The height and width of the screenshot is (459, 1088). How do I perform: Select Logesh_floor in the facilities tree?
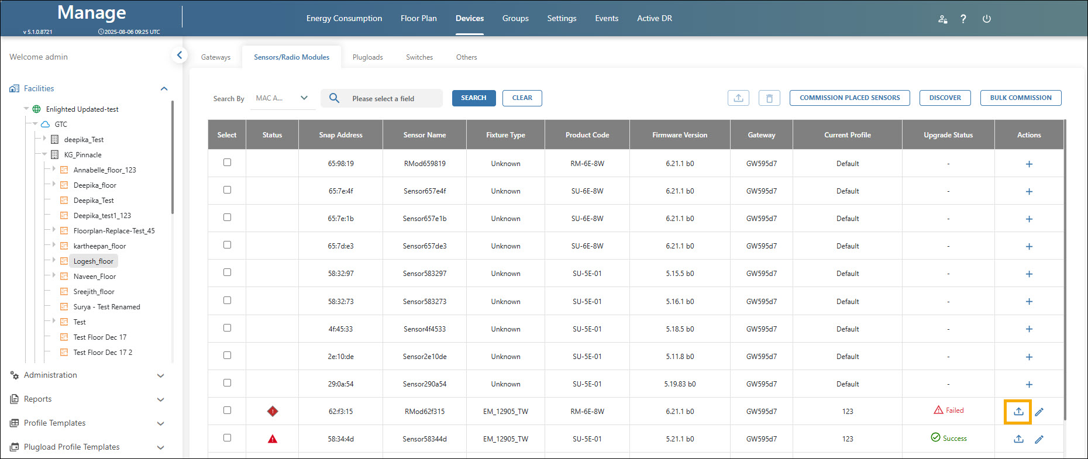pos(94,261)
